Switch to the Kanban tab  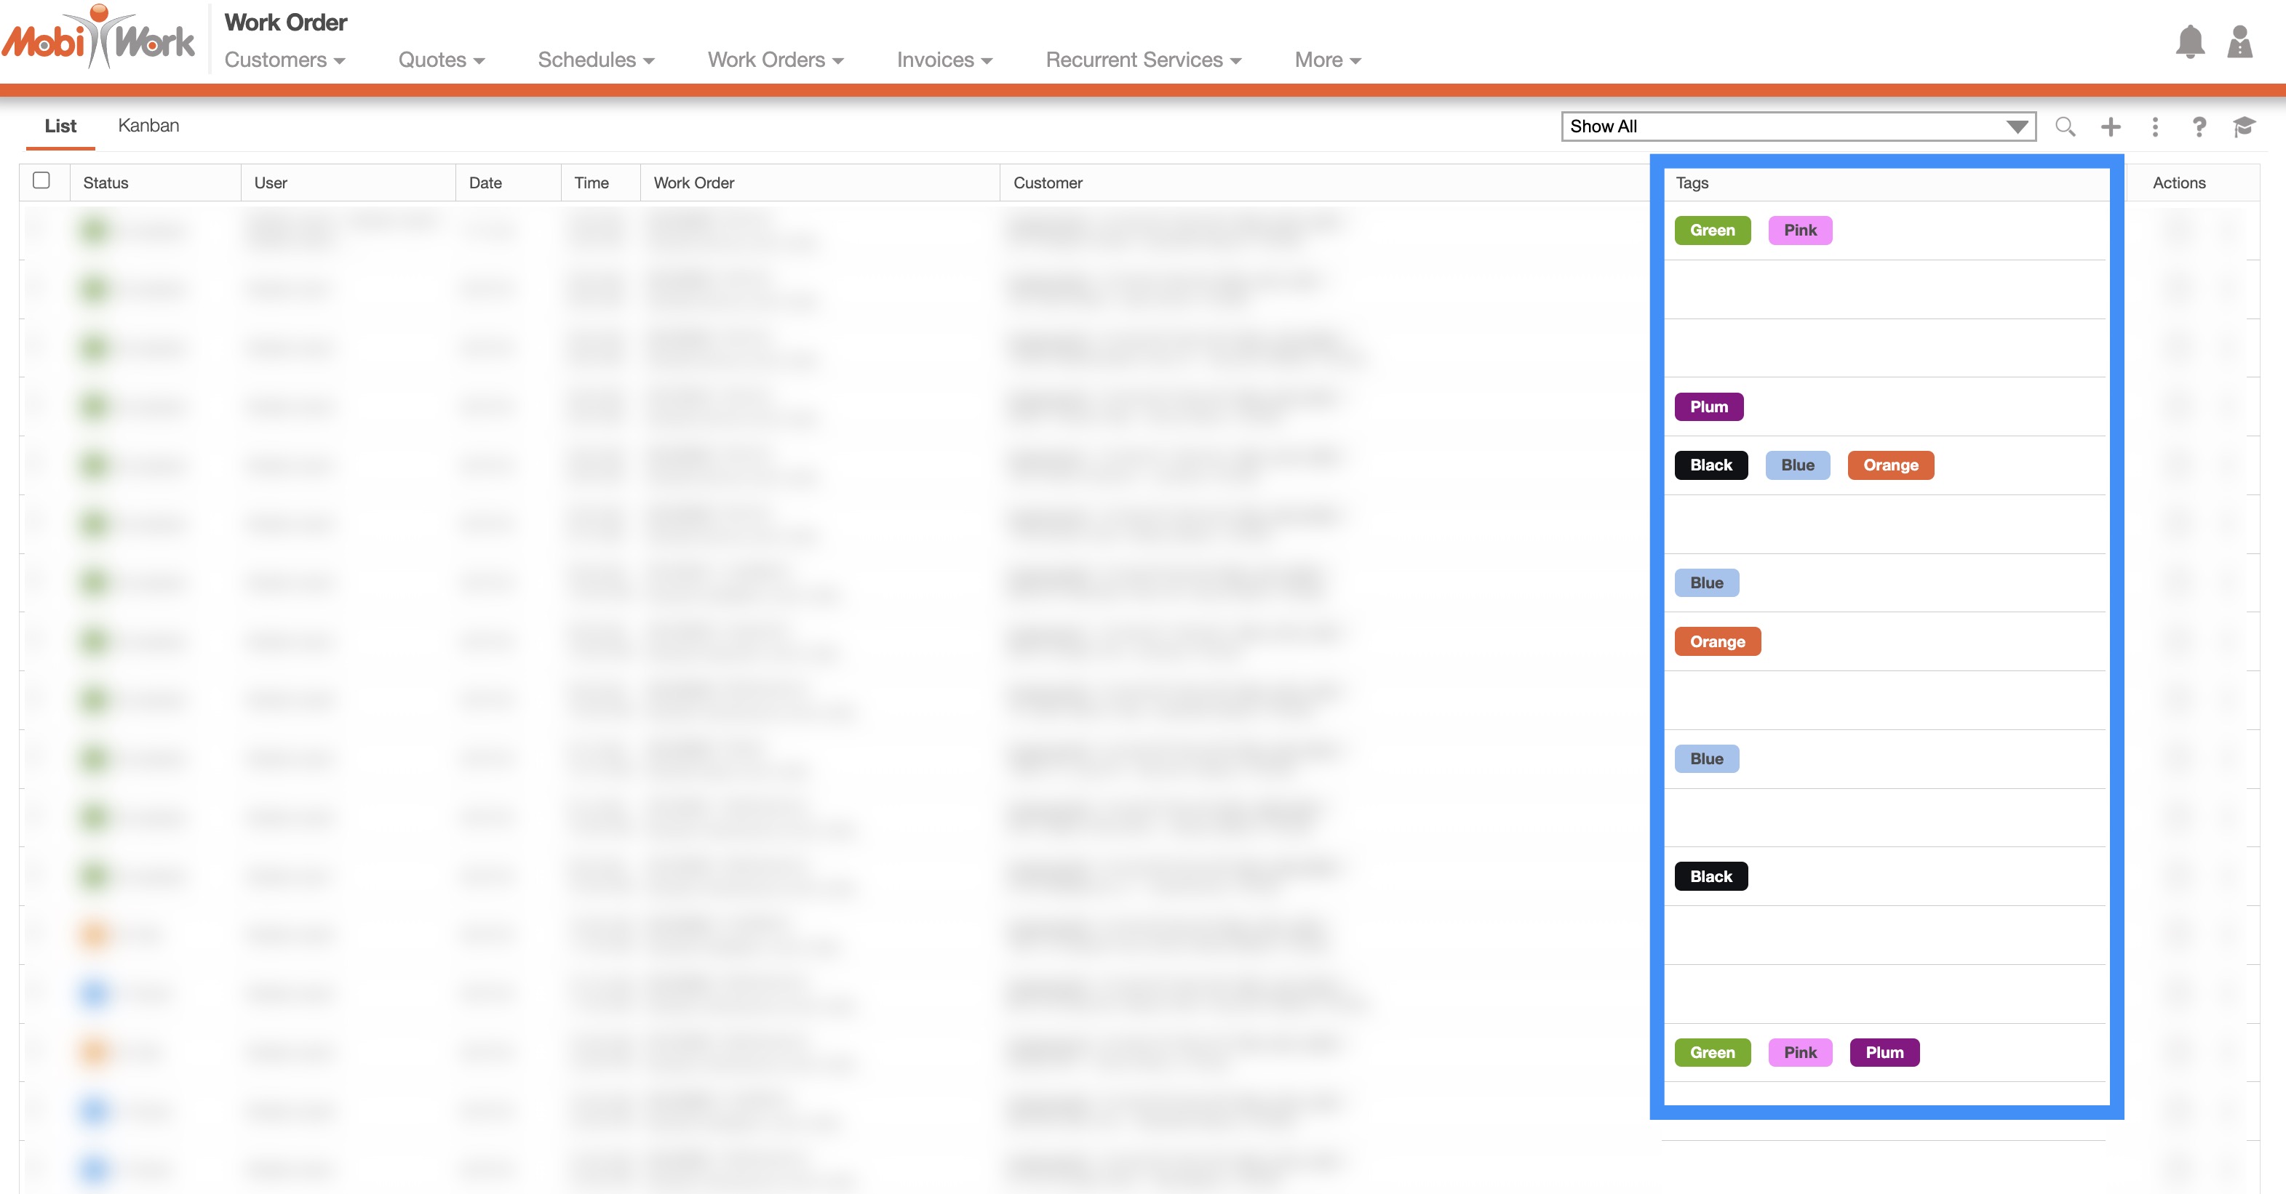pyautogui.click(x=148, y=126)
